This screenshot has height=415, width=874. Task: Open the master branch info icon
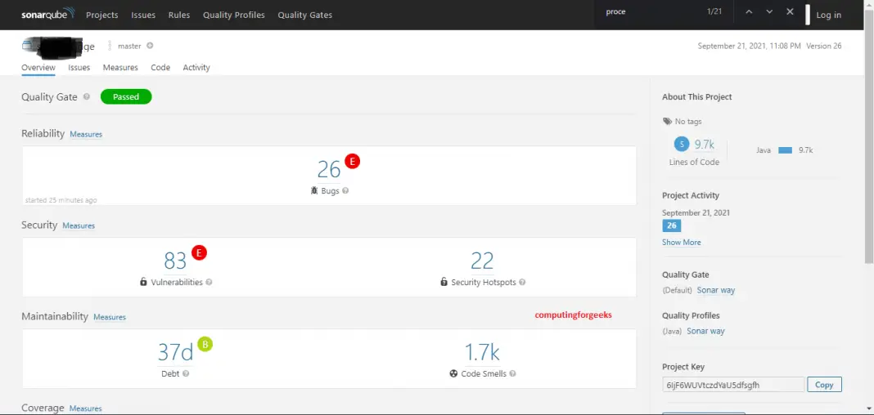150,46
